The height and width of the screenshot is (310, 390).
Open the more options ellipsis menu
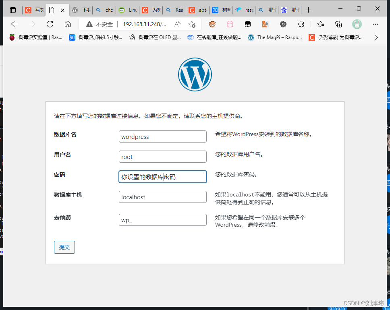tap(375, 24)
